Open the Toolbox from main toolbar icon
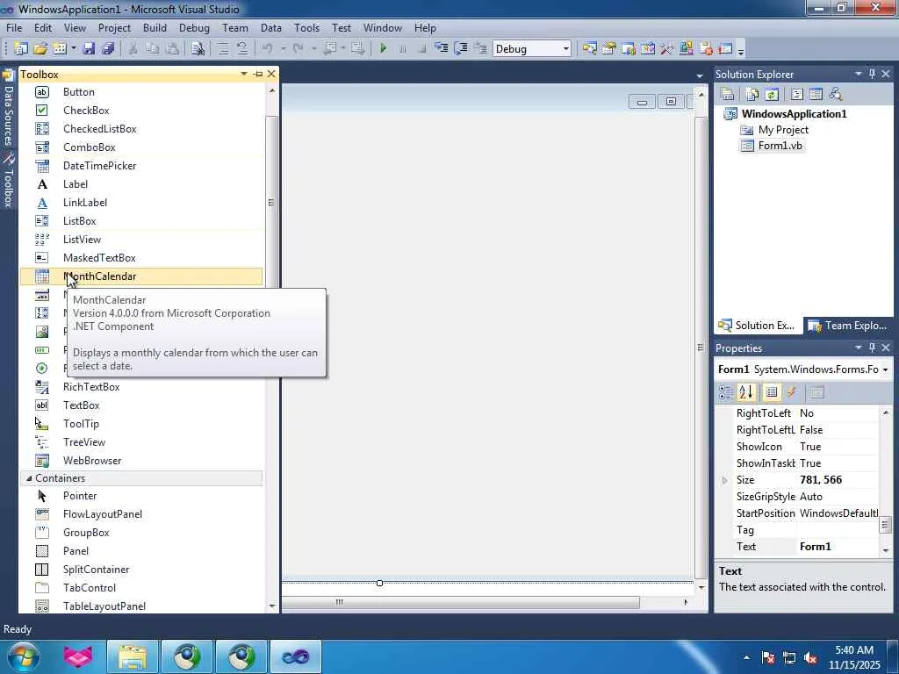 pyautogui.click(x=667, y=49)
